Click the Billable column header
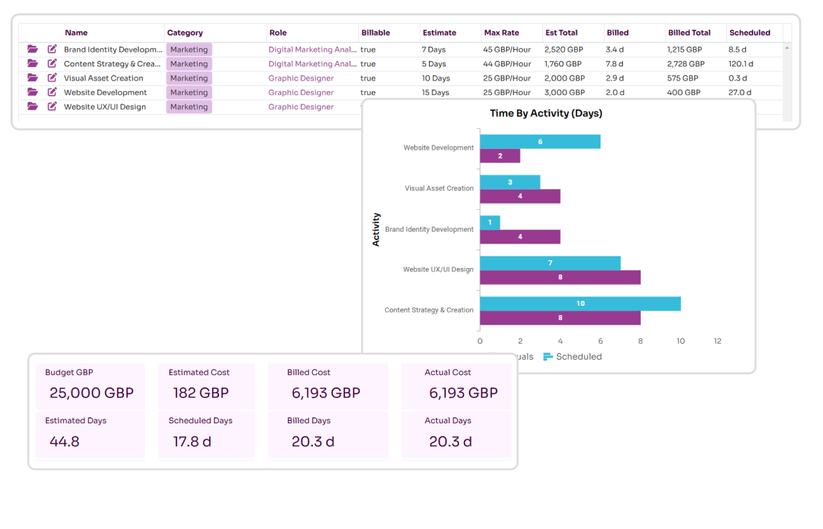 click(x=375, y=32)
